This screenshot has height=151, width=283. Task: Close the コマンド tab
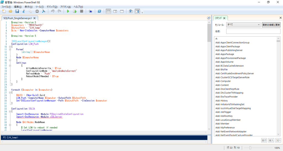pos(224,18)
